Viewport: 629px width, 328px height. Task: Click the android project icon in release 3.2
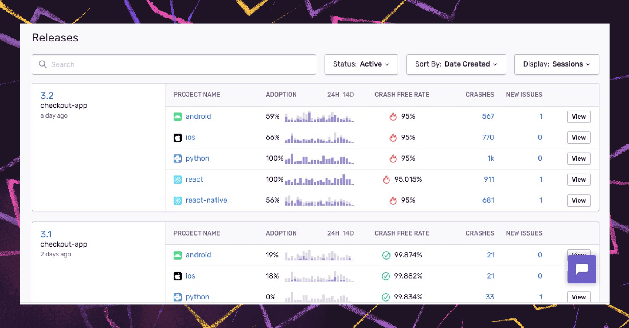[x=178, y=116]
